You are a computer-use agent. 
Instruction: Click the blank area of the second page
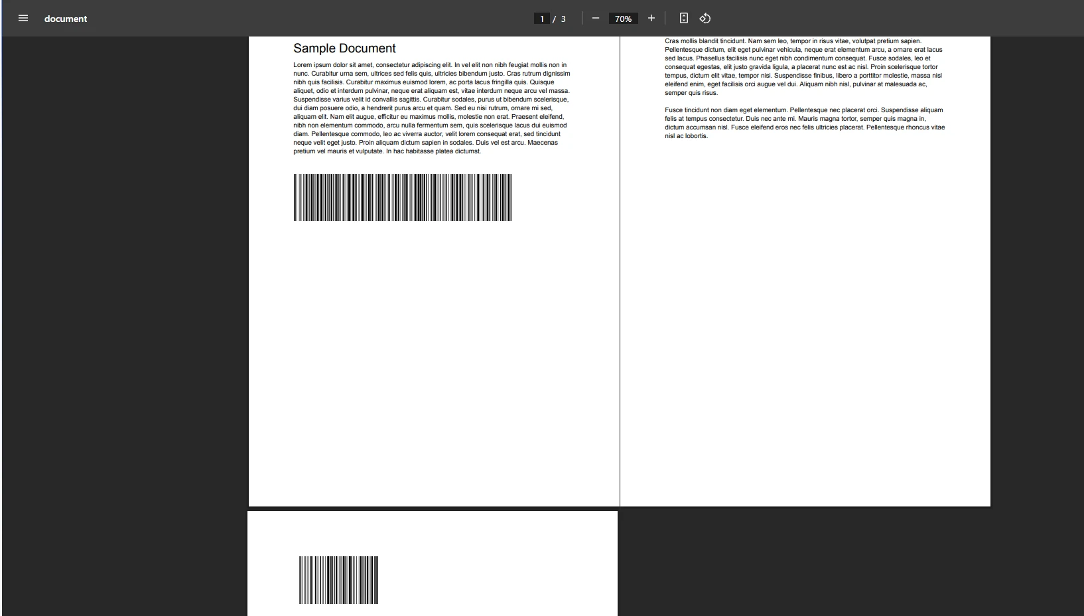click(x=804, y=319)
